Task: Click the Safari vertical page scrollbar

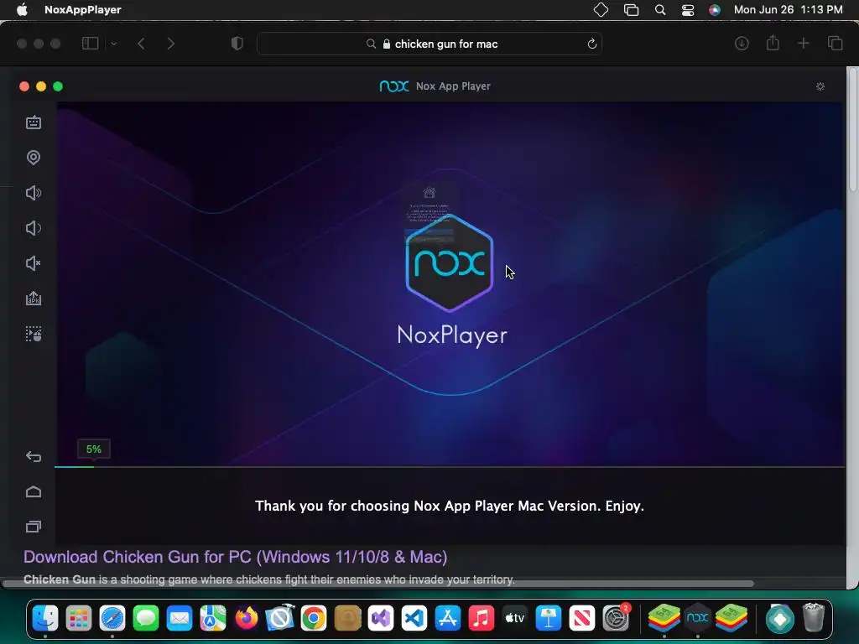Action: (852, 132)
